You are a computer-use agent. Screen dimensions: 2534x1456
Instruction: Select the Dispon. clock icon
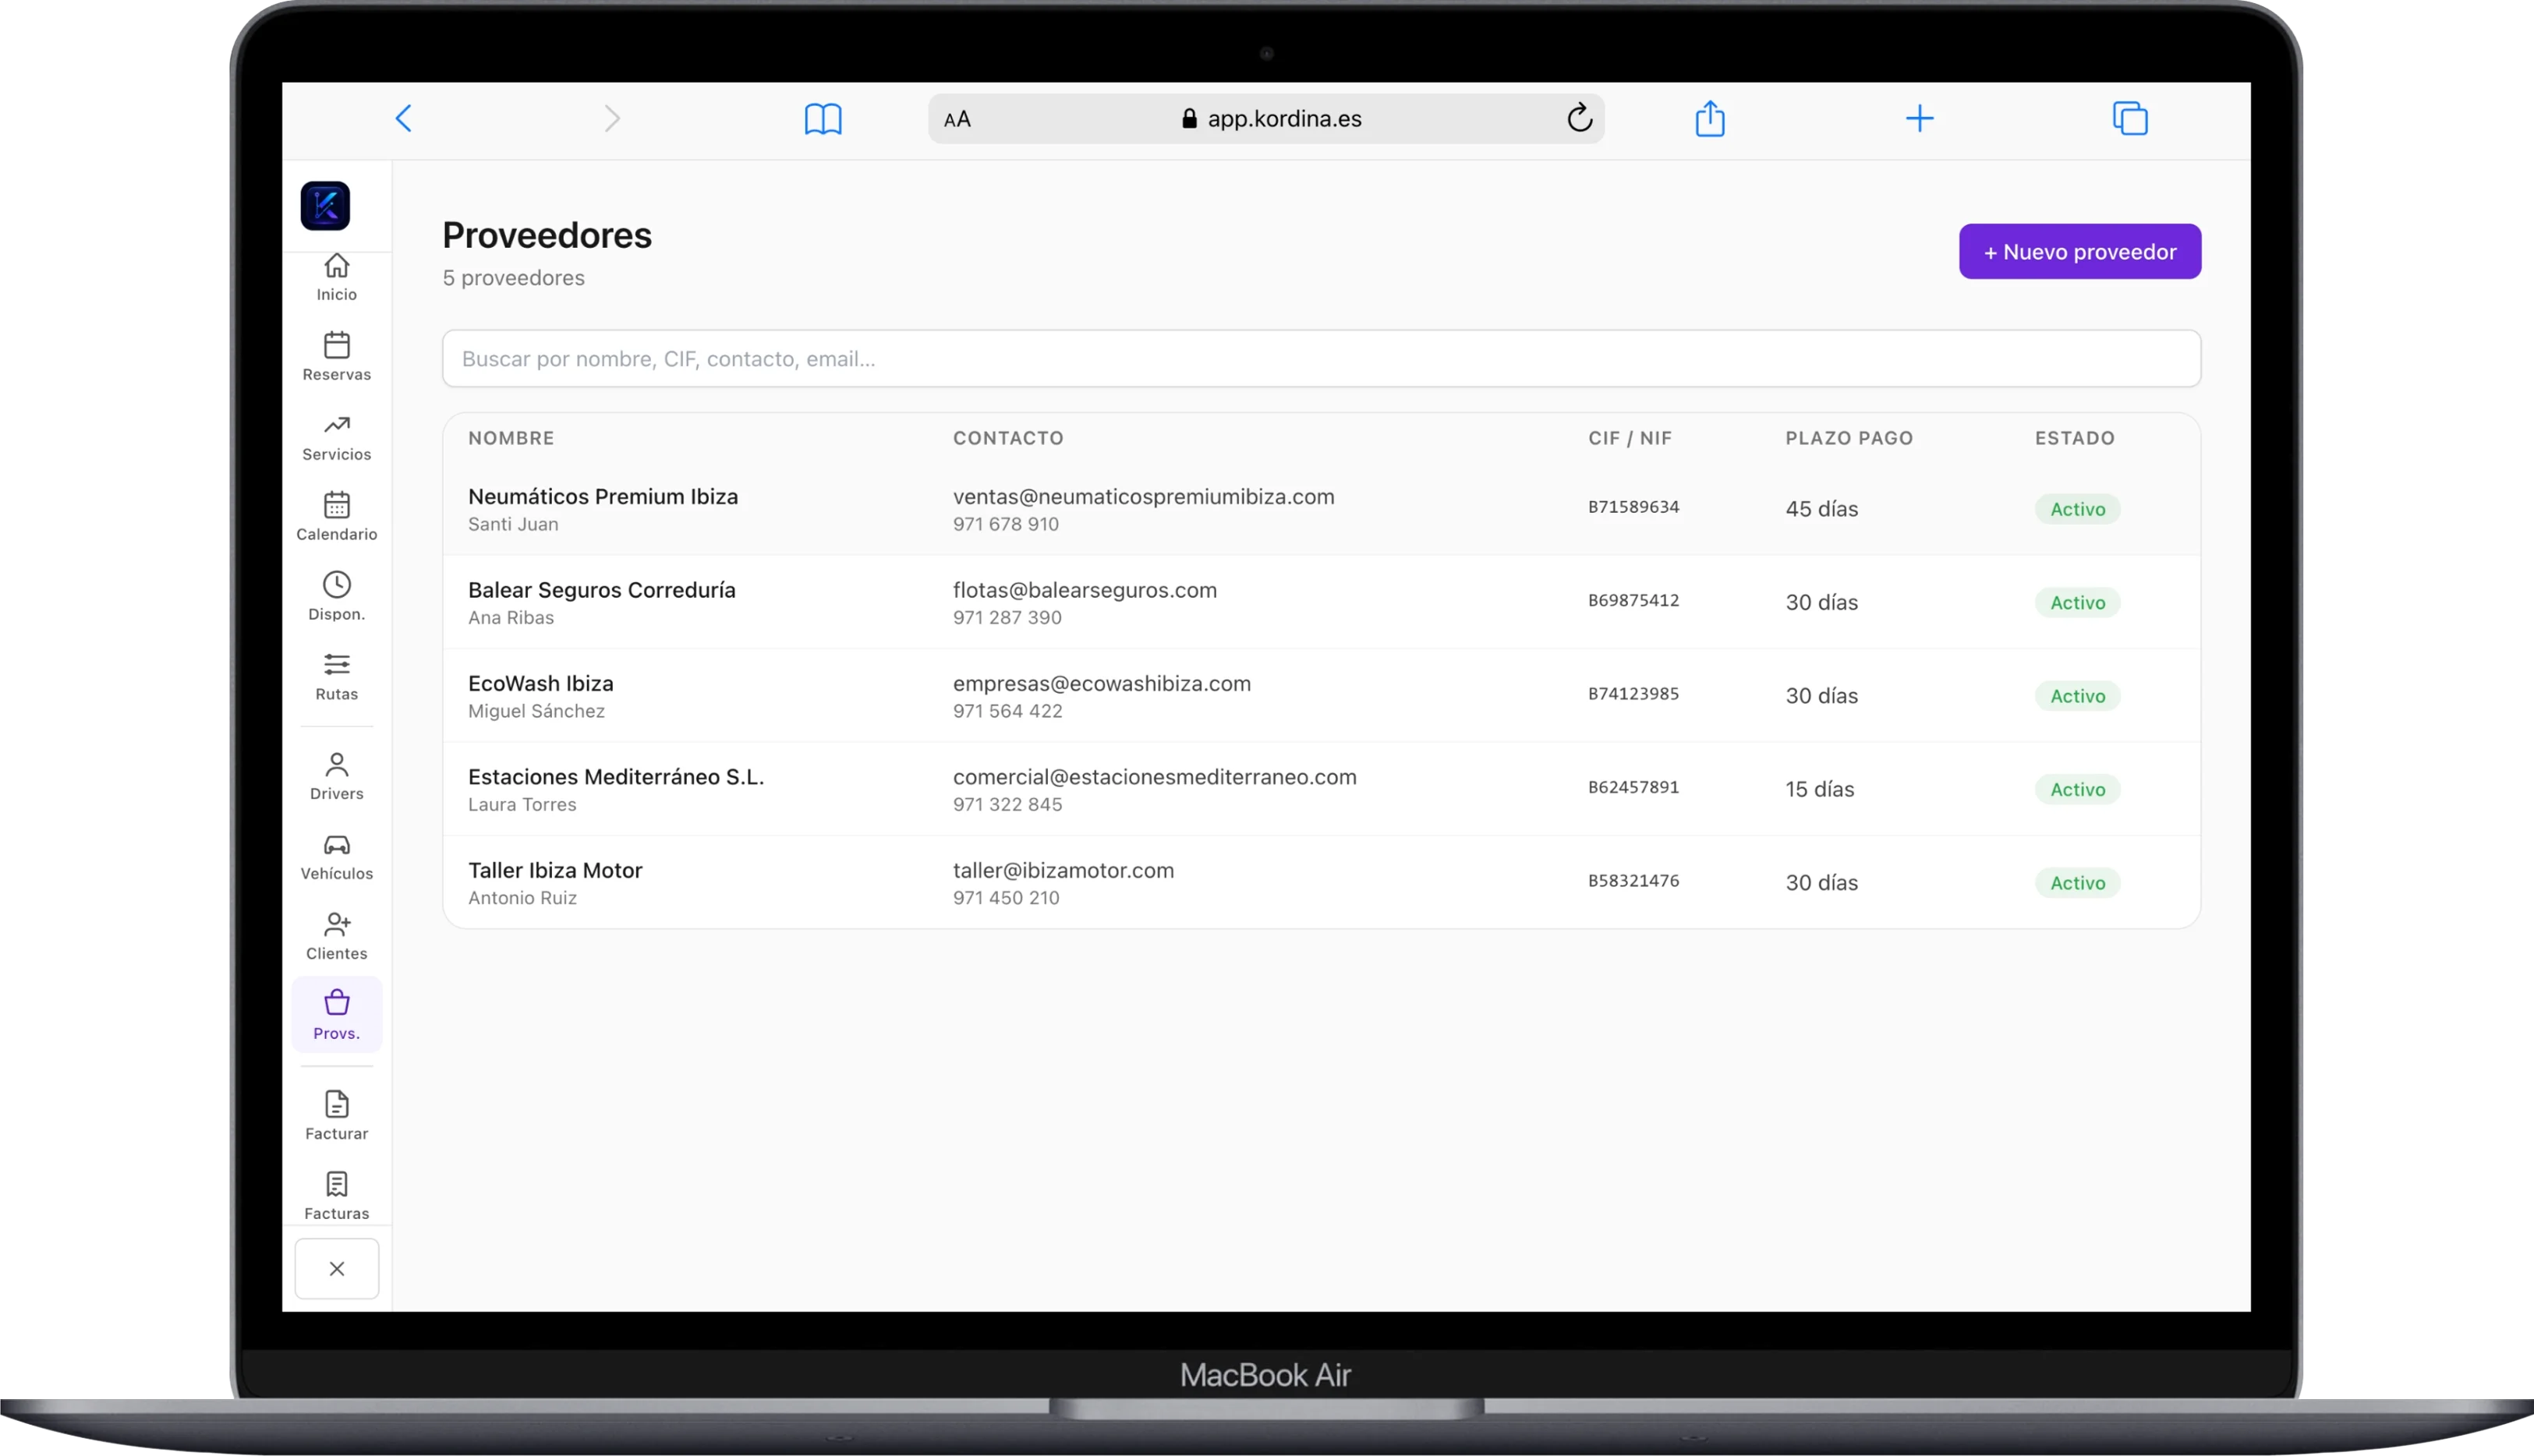tap(337, 585)
